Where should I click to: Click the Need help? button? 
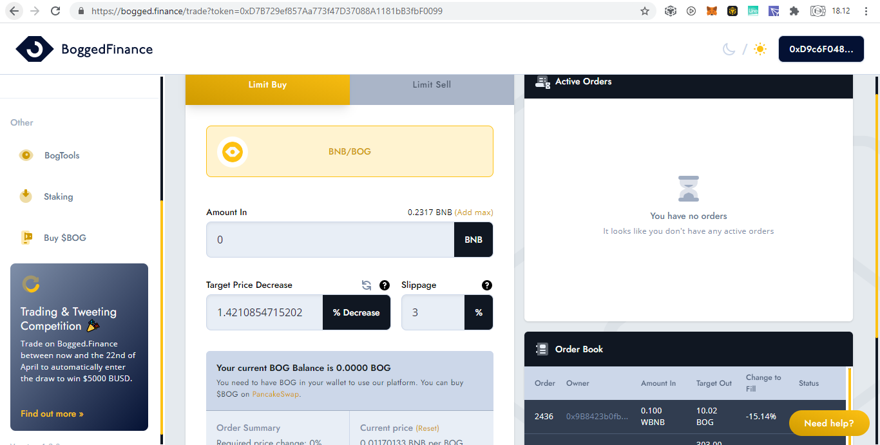[829, 423]
